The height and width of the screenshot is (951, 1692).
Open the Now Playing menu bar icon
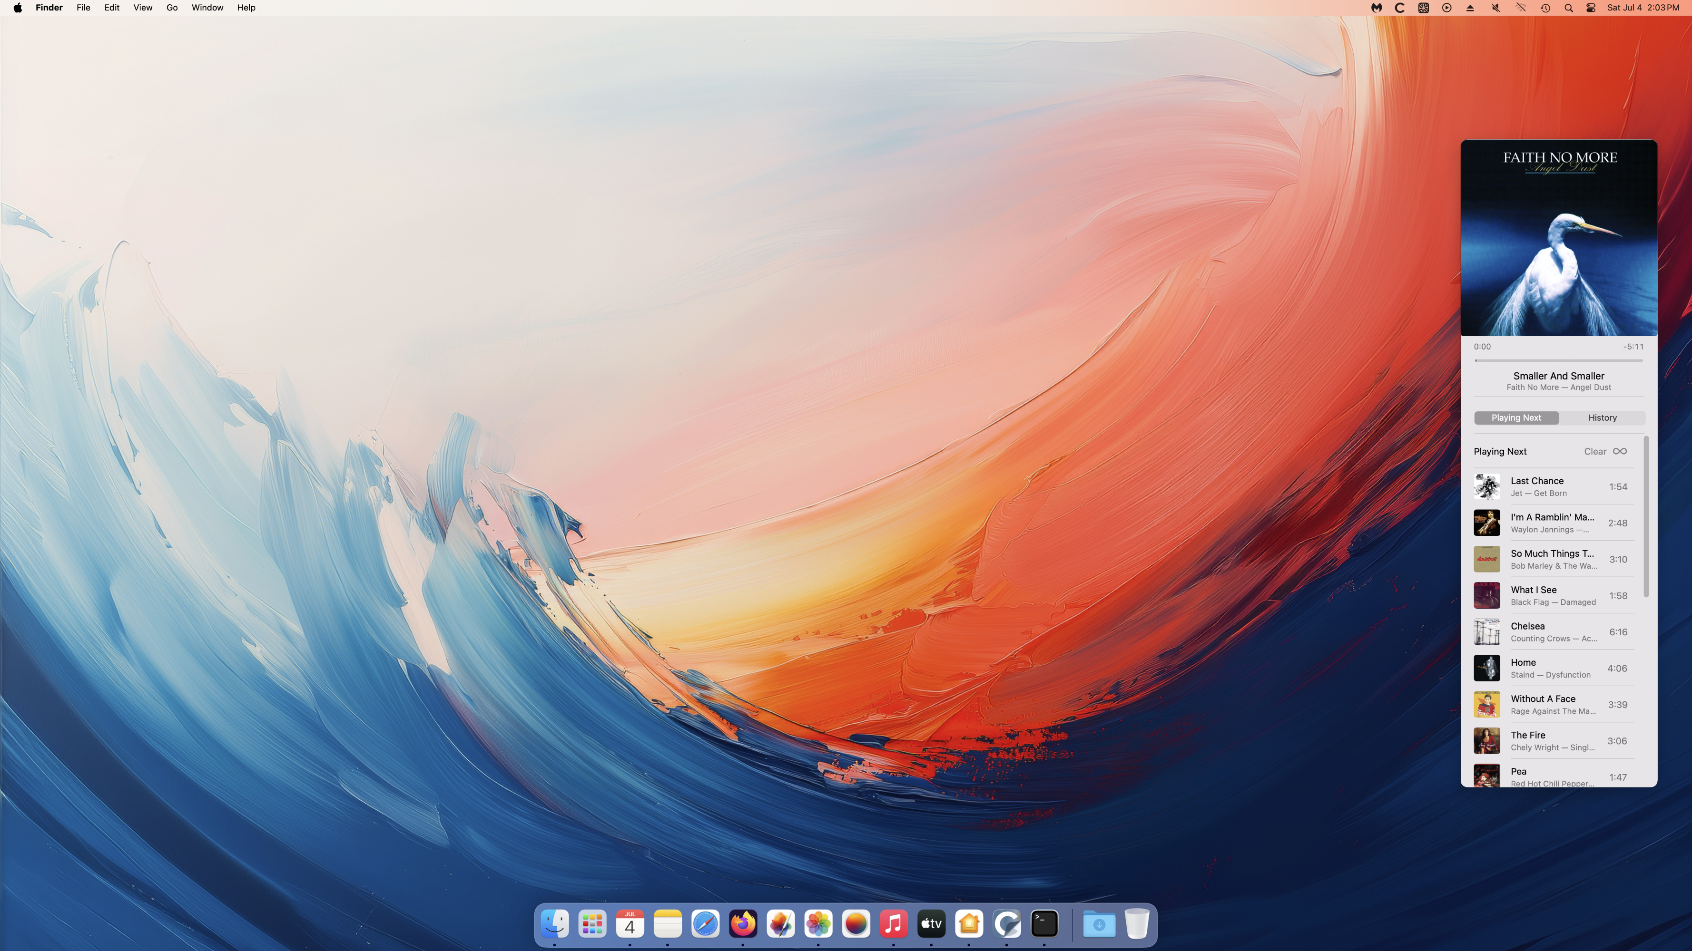[x=1447, y=8]
